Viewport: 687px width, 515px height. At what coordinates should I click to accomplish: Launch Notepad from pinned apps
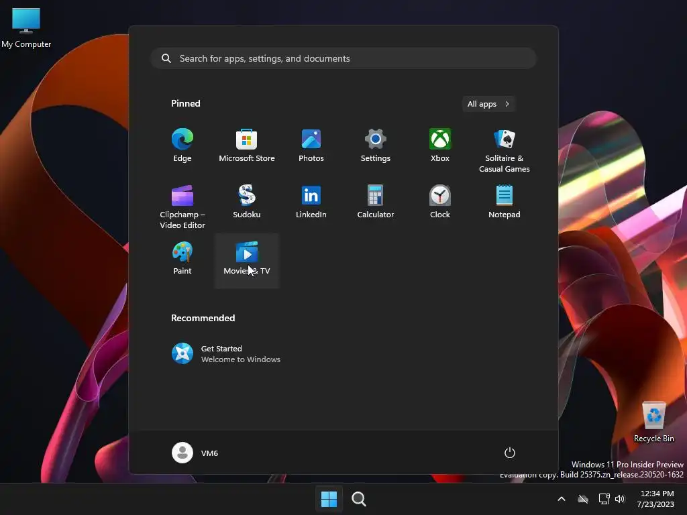pyautogui.click(x=505, y=202)
